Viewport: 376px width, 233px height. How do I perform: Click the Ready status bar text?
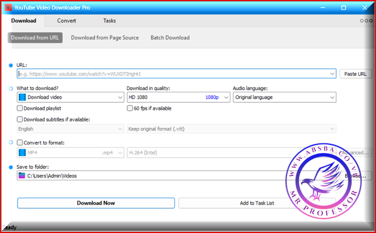click(x=10, y=227)
